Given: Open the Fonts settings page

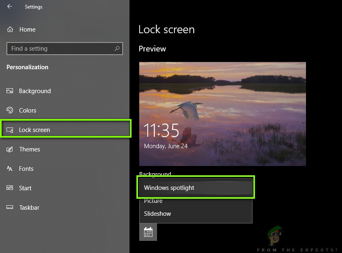Looking at the screenshot, I should point(65,168).
